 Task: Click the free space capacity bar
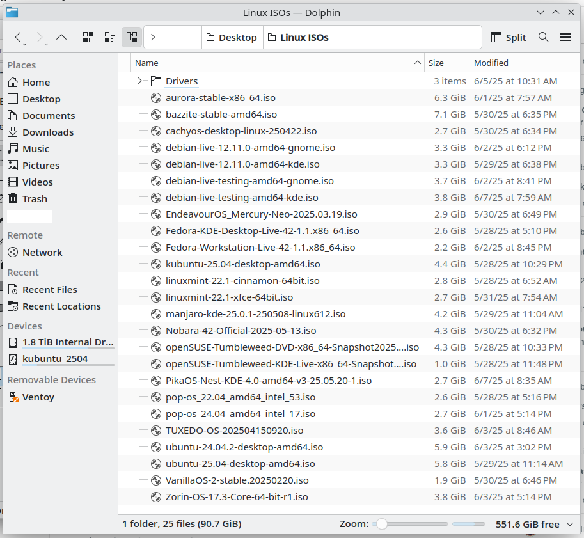click(x=468, y=524)
